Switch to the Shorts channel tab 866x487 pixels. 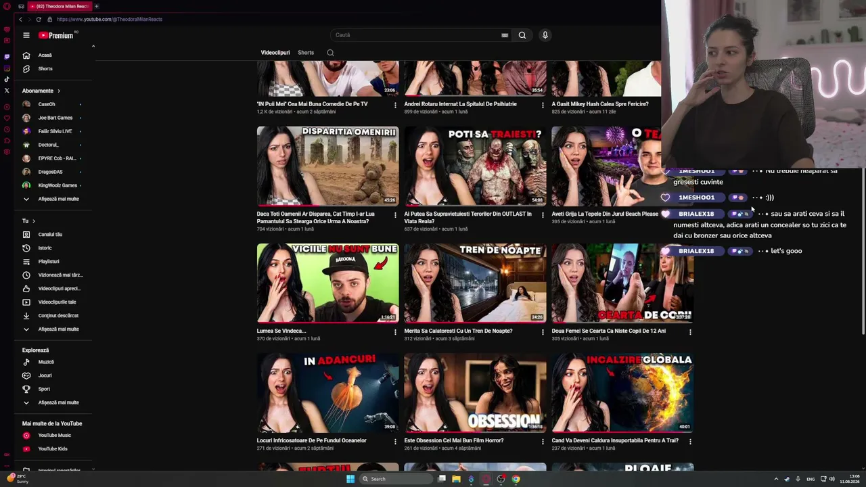coord(306,52)
